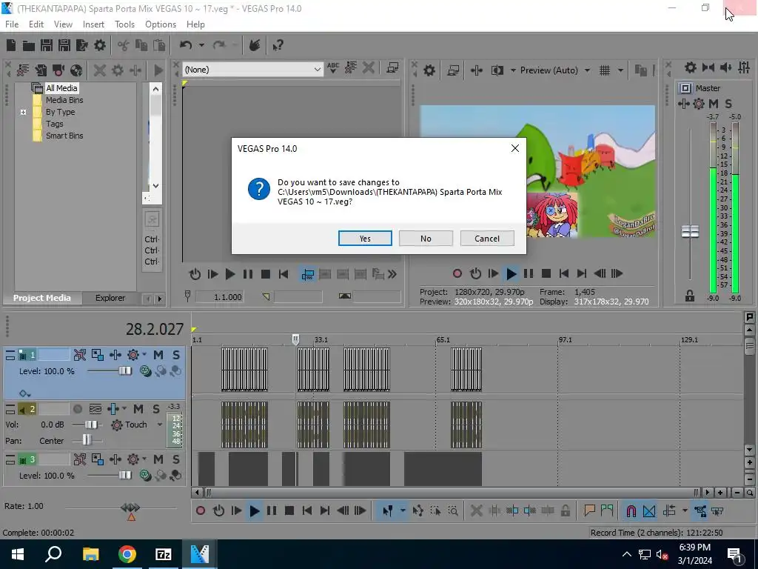Adjust track 1 Level slider
This screenshot has height=569, width=758.
[124, 370]
